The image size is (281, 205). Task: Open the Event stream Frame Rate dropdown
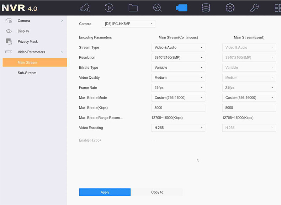249,88
